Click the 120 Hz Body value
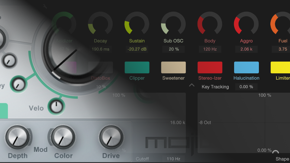The width and height of the screenshot is (290, 163). click(210, 49)
